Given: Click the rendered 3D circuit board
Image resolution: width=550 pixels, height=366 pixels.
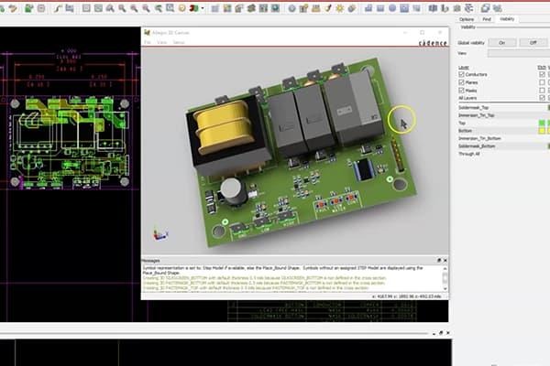Looking at the screenshot, I should [302, 153].
